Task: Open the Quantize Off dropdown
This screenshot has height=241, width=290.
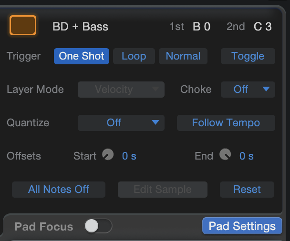Action: click(121, 123)
